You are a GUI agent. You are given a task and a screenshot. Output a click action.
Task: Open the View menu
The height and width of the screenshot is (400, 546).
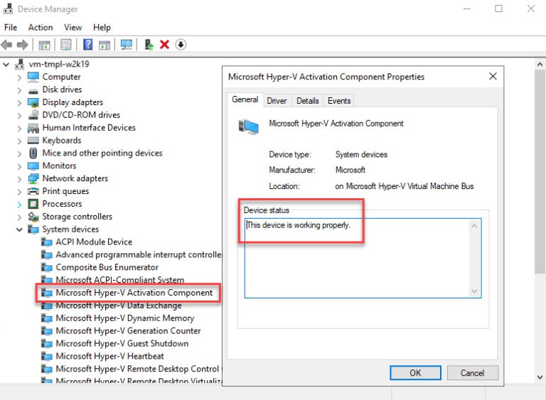(73, 27)
